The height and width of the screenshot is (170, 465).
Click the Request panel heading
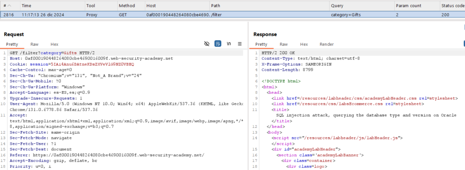[x=14, y=34]
